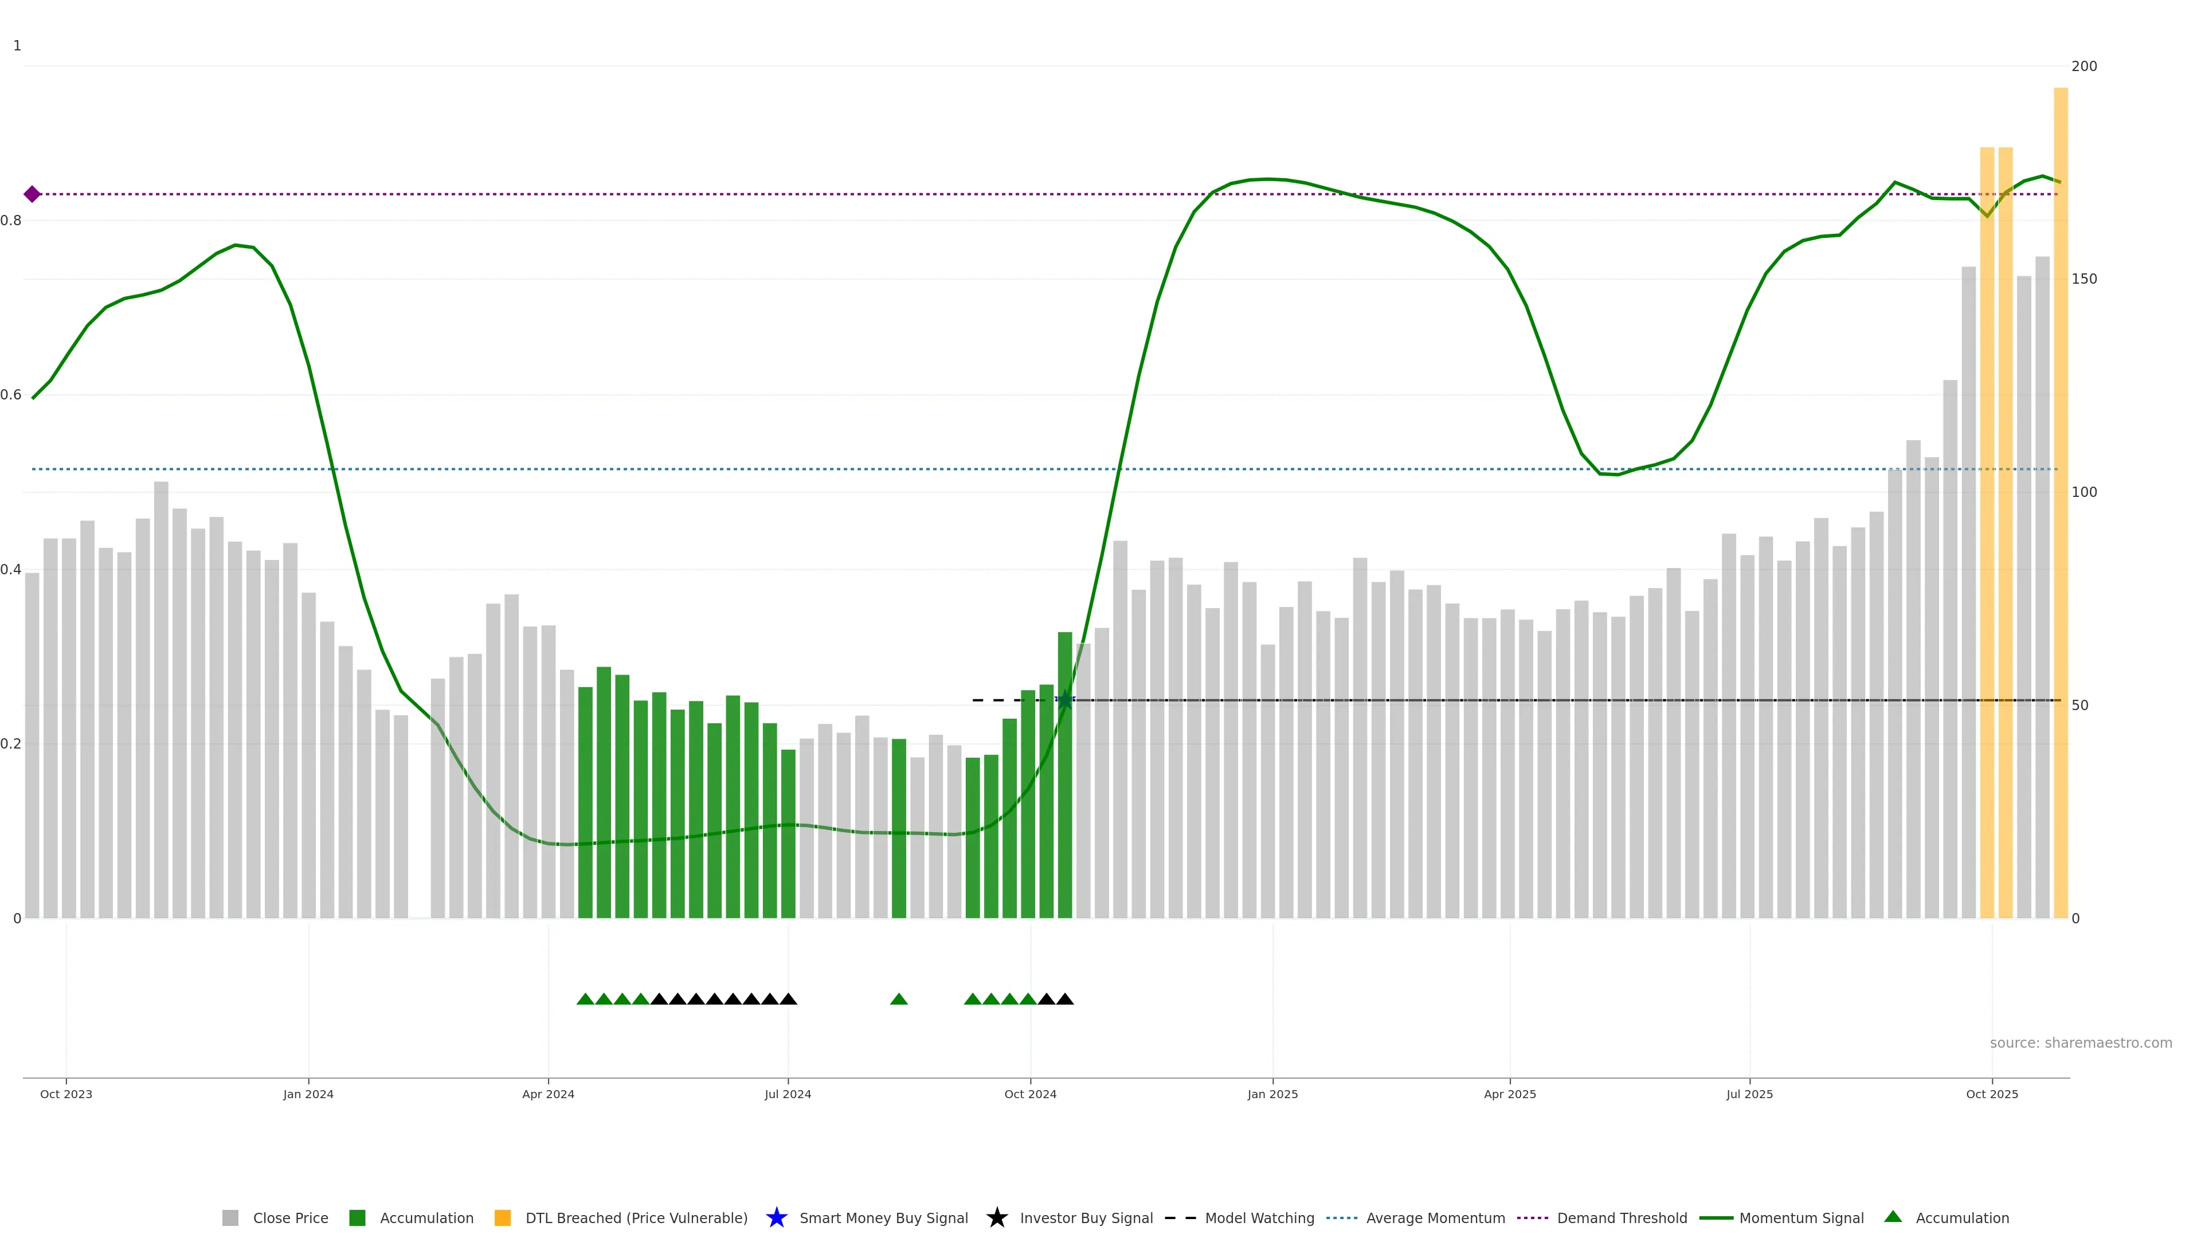Click the blue Smart Money Buy star on chart
The image size is (2201, 1238).
(1064, 700)
